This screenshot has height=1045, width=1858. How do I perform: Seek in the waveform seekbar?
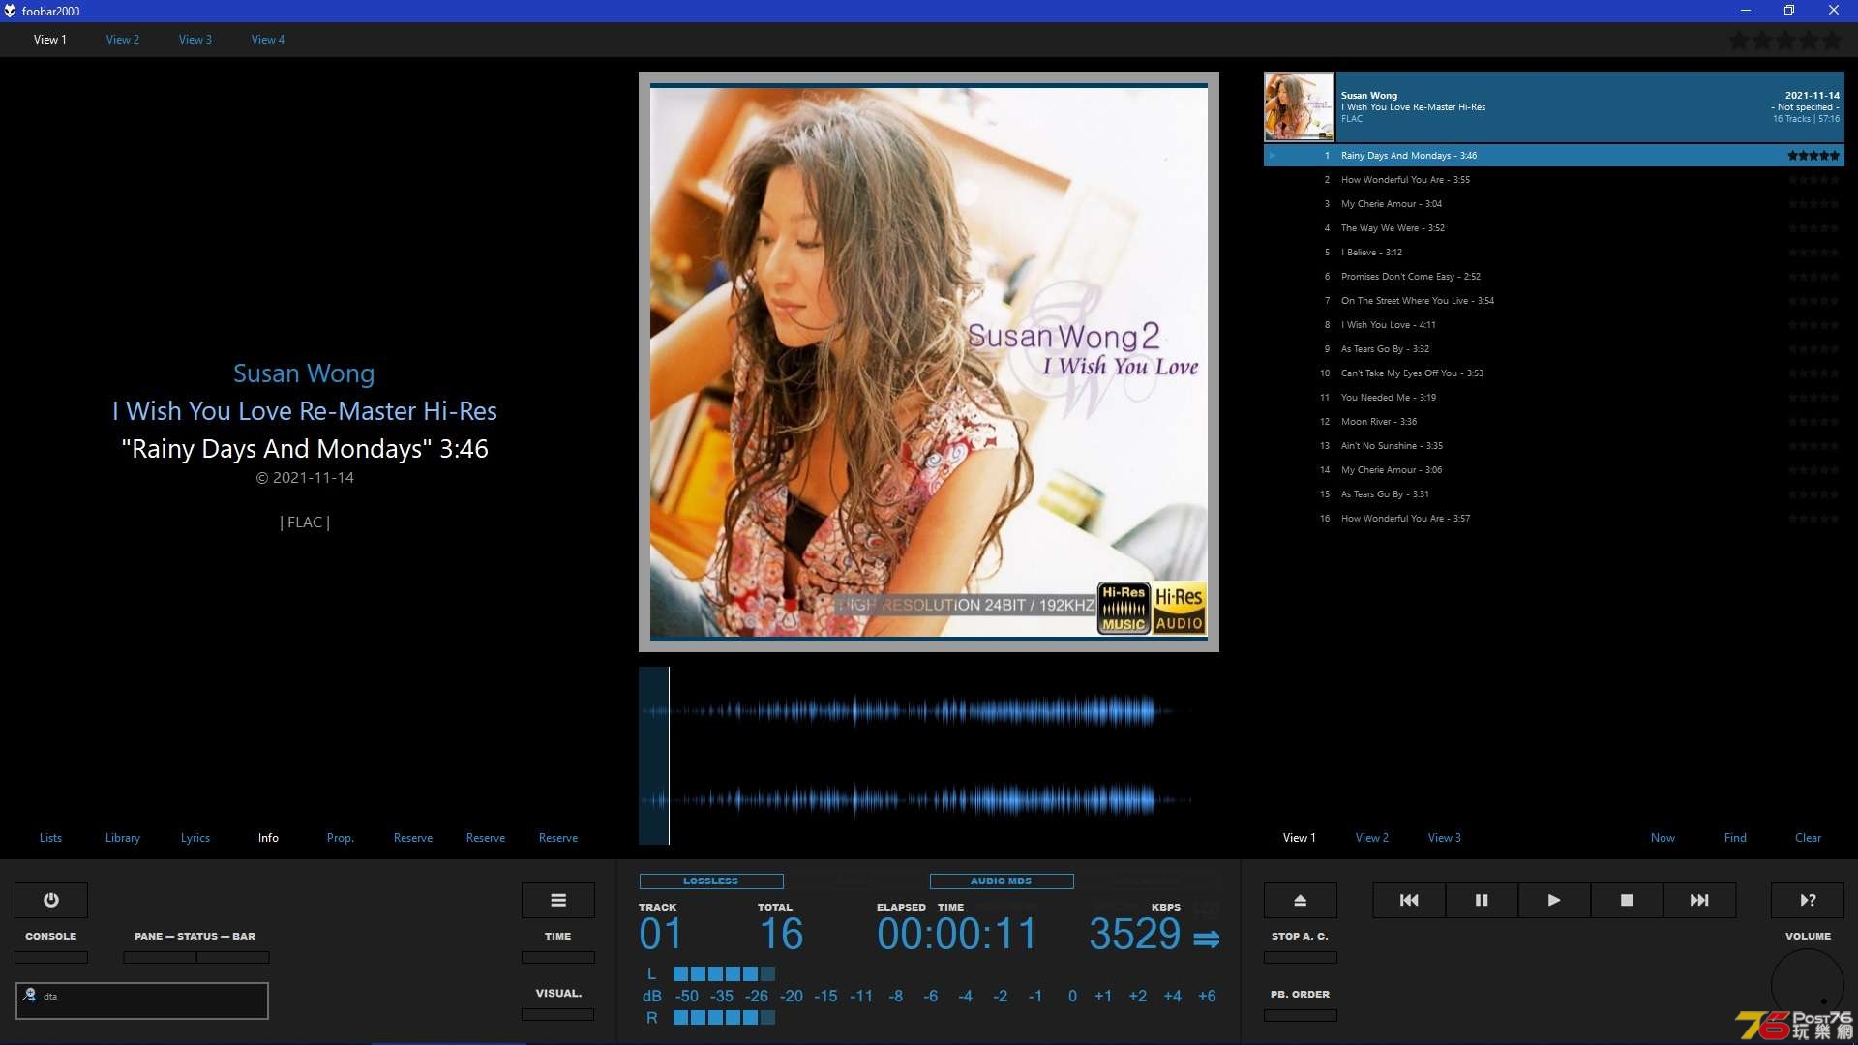coord(929,756)
